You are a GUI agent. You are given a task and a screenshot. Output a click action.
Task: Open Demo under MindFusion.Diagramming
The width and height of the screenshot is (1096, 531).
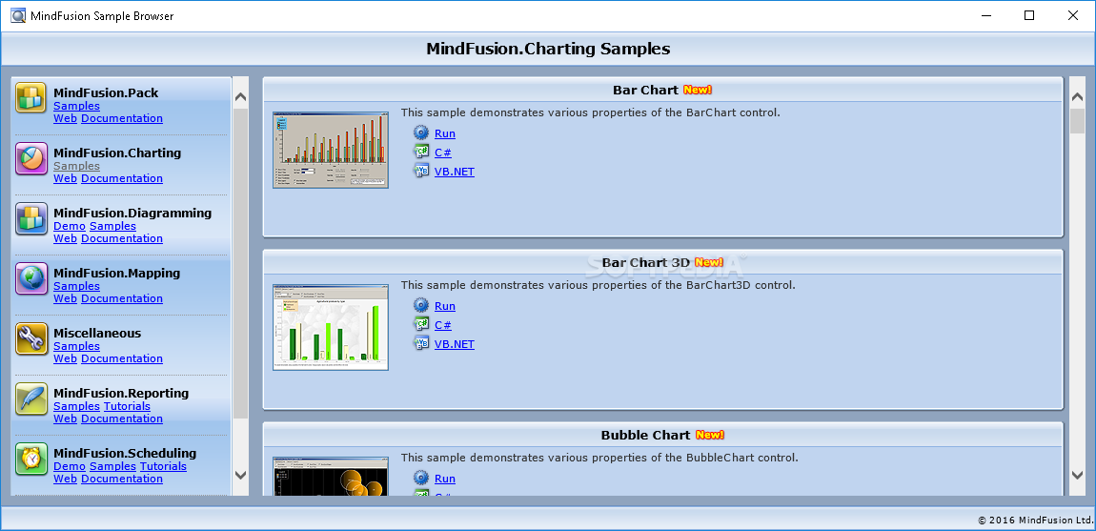pyautogui.click(x=70, y=227)
